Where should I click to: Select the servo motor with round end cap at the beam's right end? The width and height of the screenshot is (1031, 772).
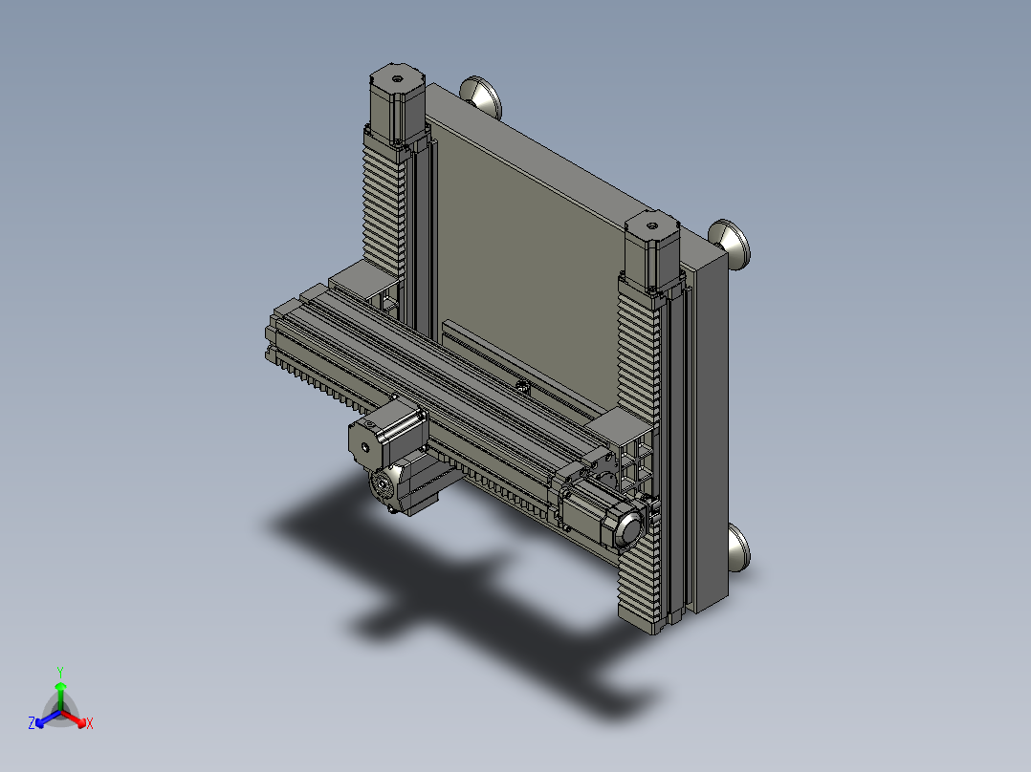602,514
